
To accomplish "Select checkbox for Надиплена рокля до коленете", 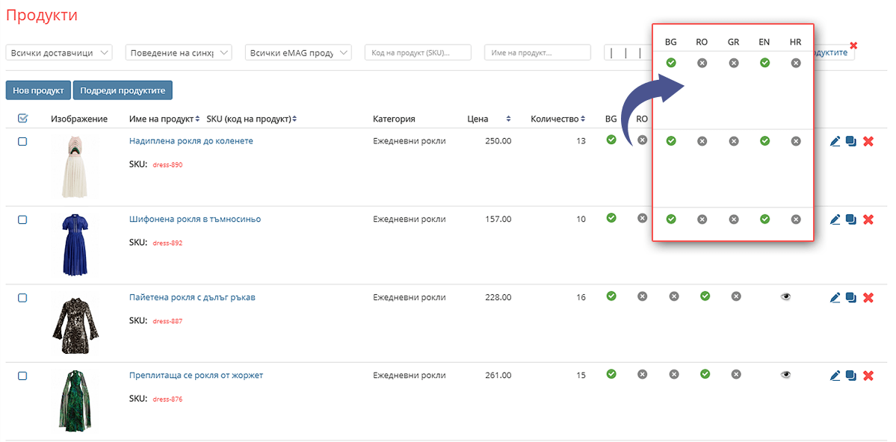I will (x=22, y=141).
